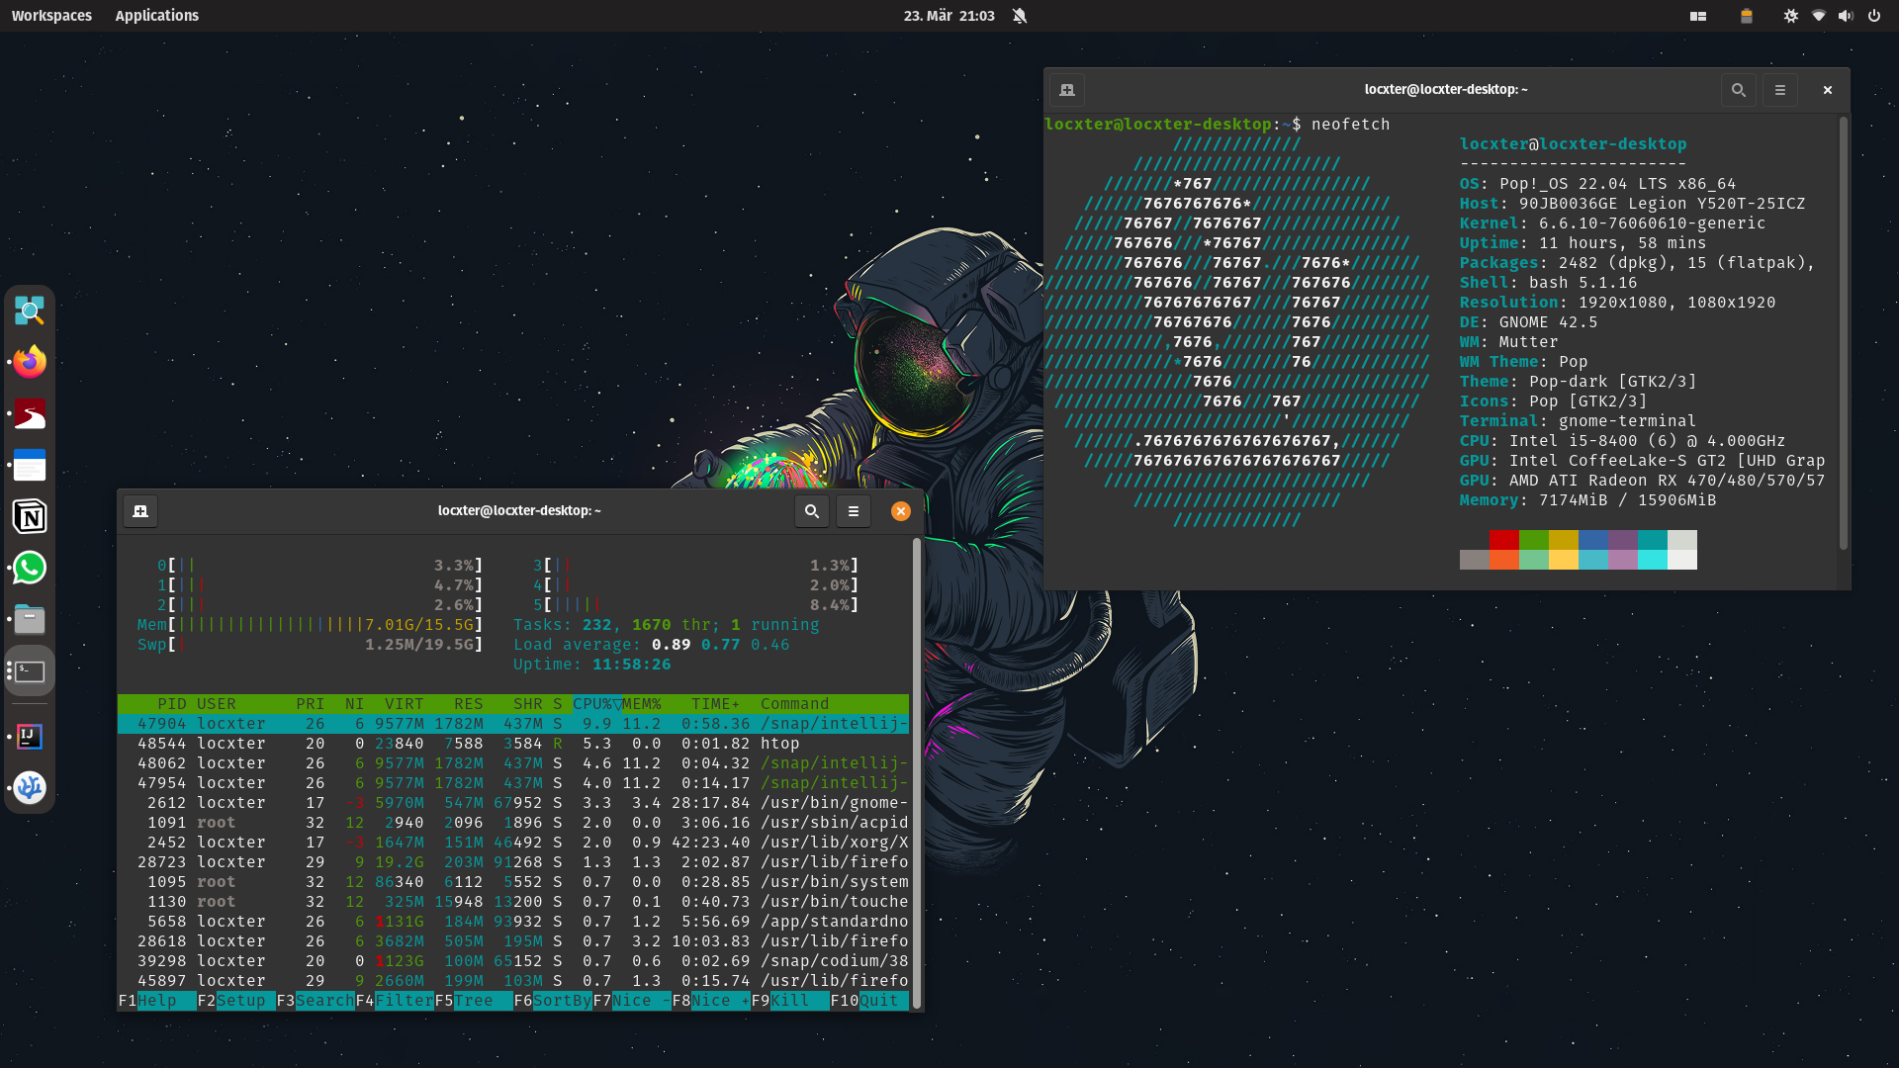The width and height of the screenshot is (1899, 1068).
Task: Click the volume speaker icon
Action: [1846, 16]
